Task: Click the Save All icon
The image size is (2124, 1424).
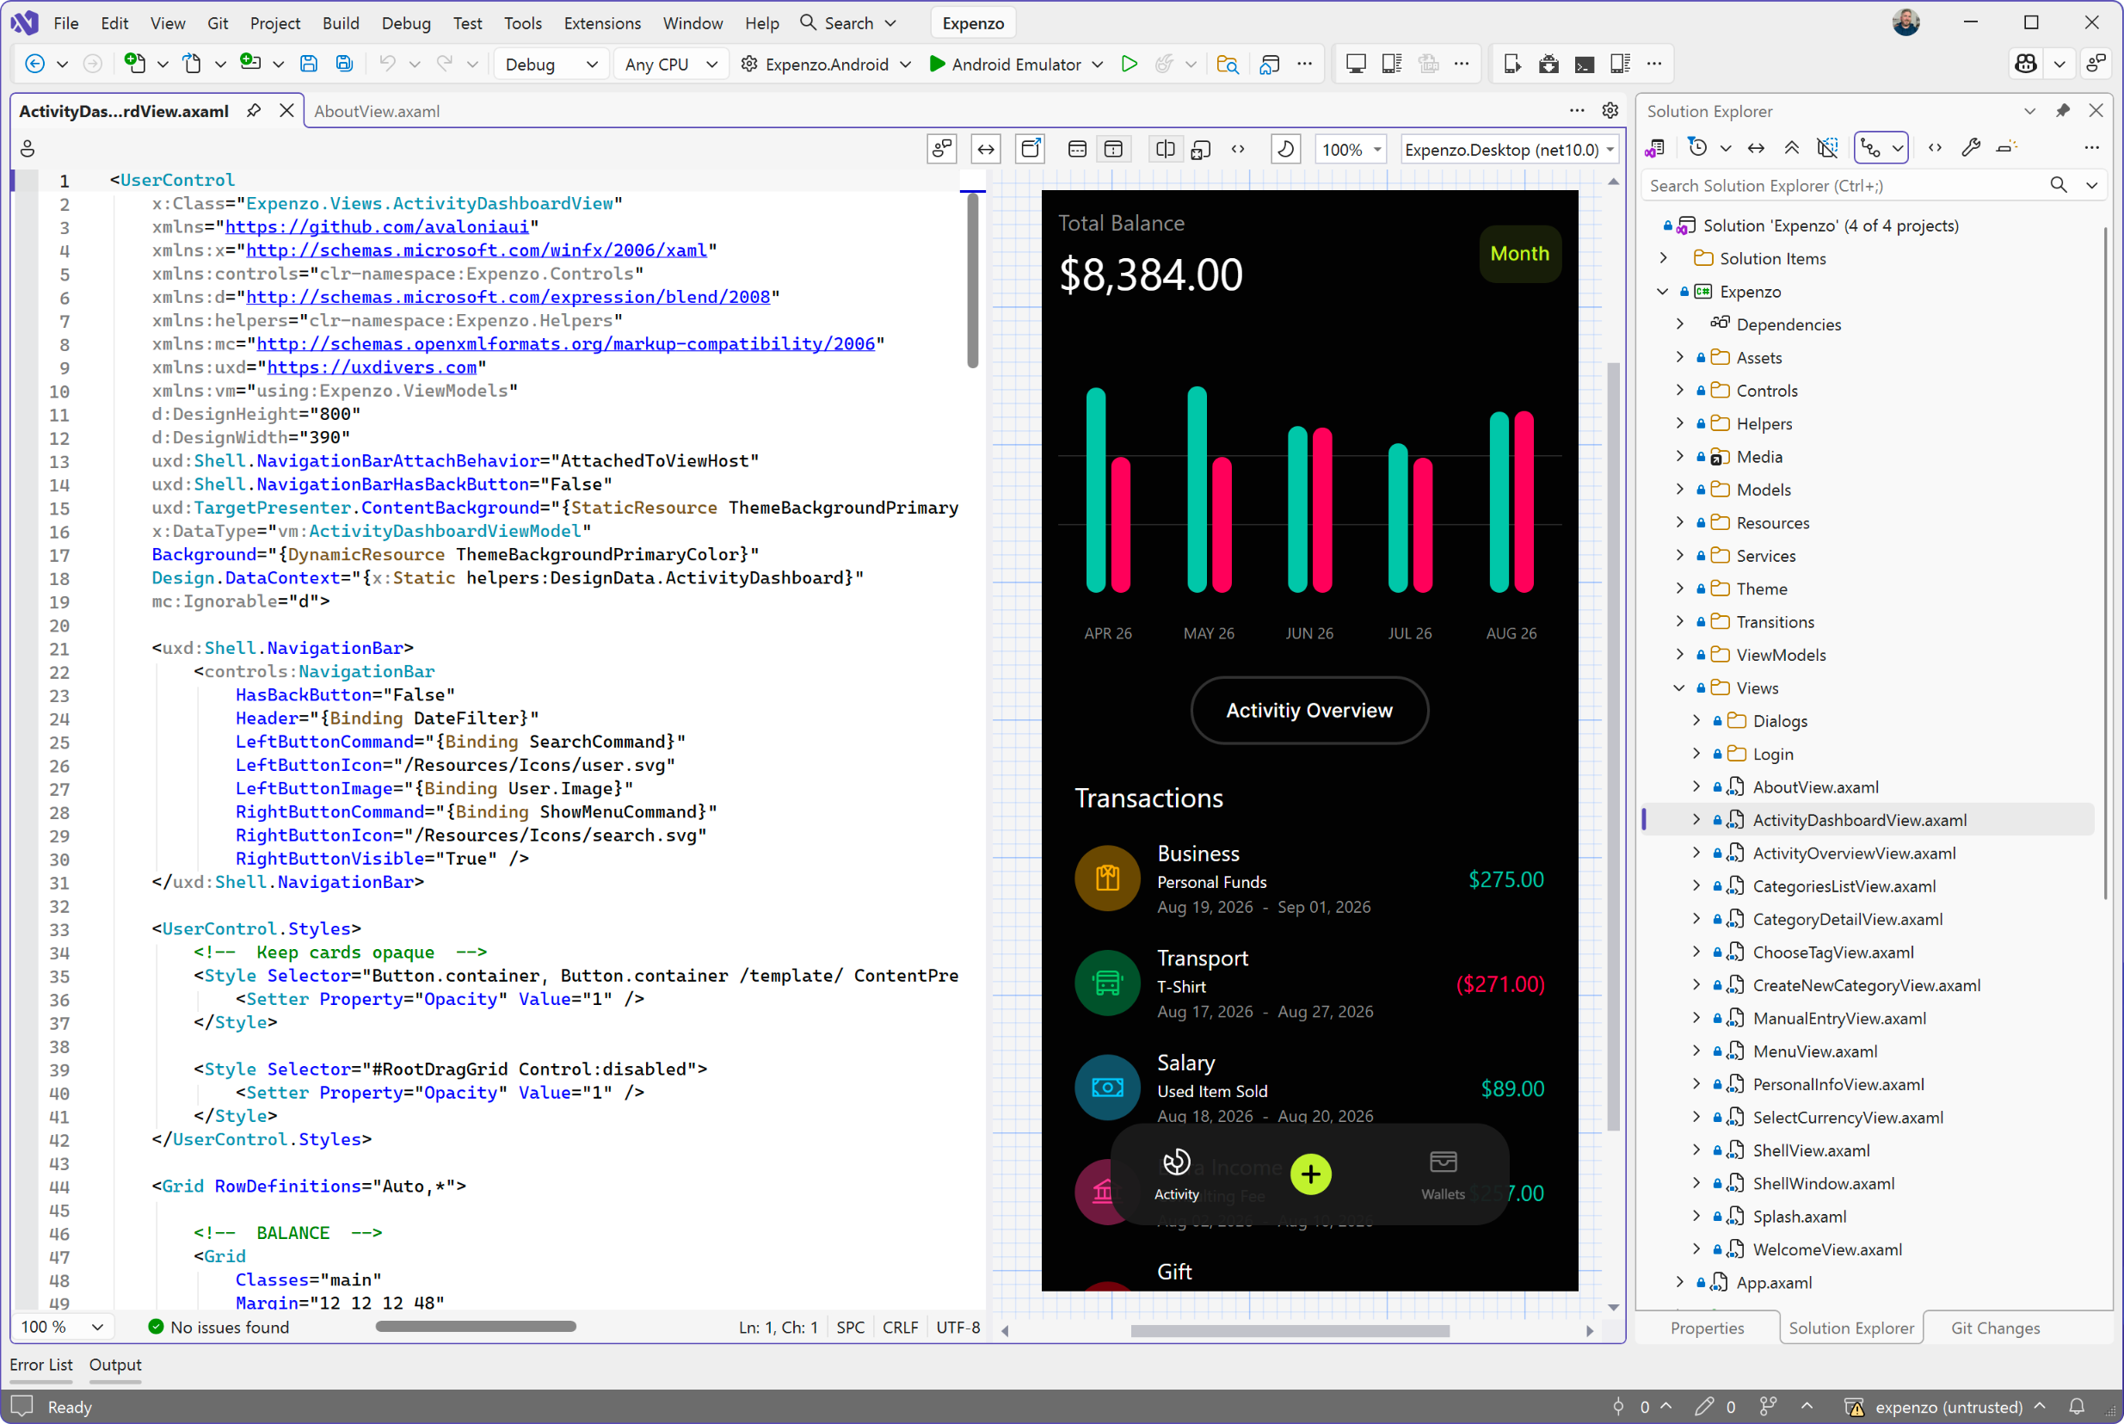Action: [344, 64]
